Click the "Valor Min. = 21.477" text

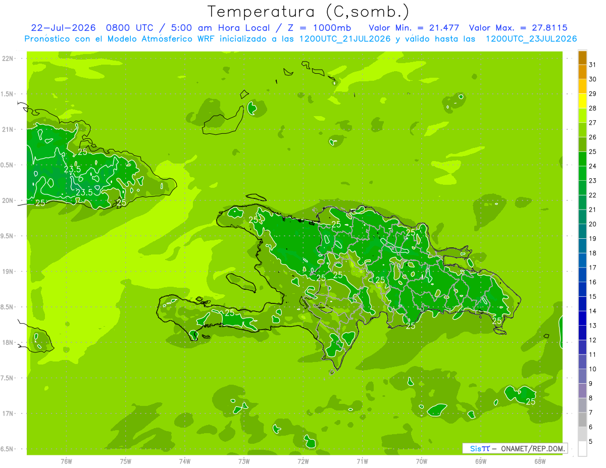coord(414,28)
